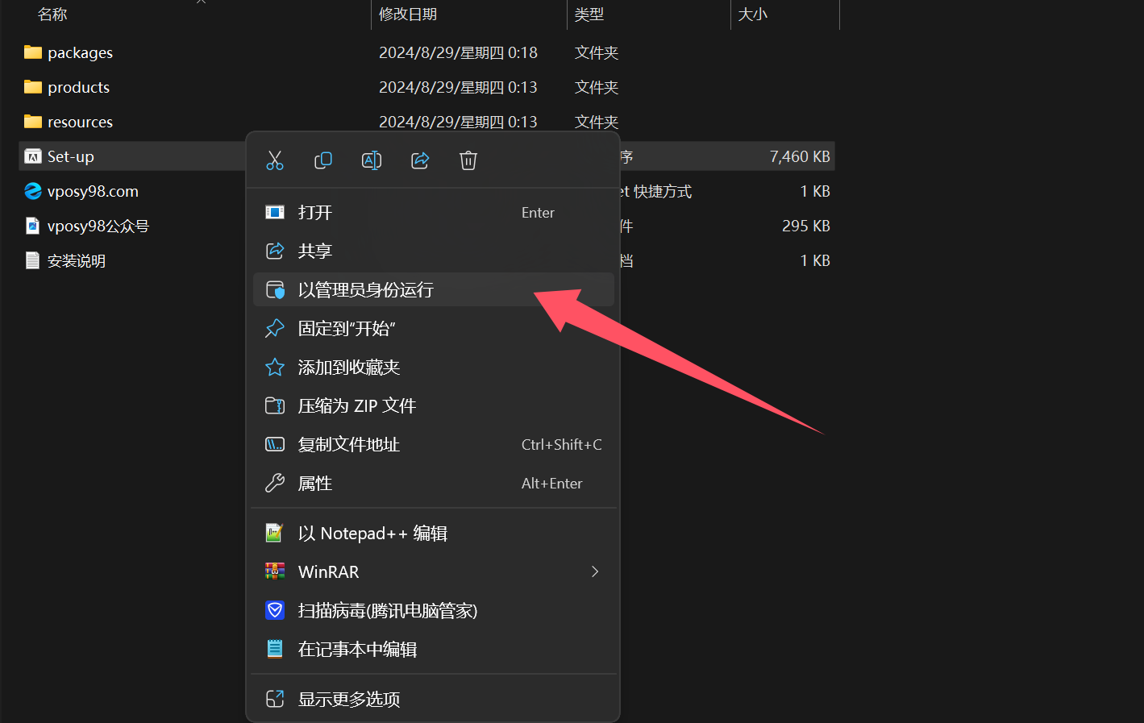This screenshot has width=1144, height=723.
Task: Click 以 Notepad++ 编辑 option
Action: click(x=372, y=534)
